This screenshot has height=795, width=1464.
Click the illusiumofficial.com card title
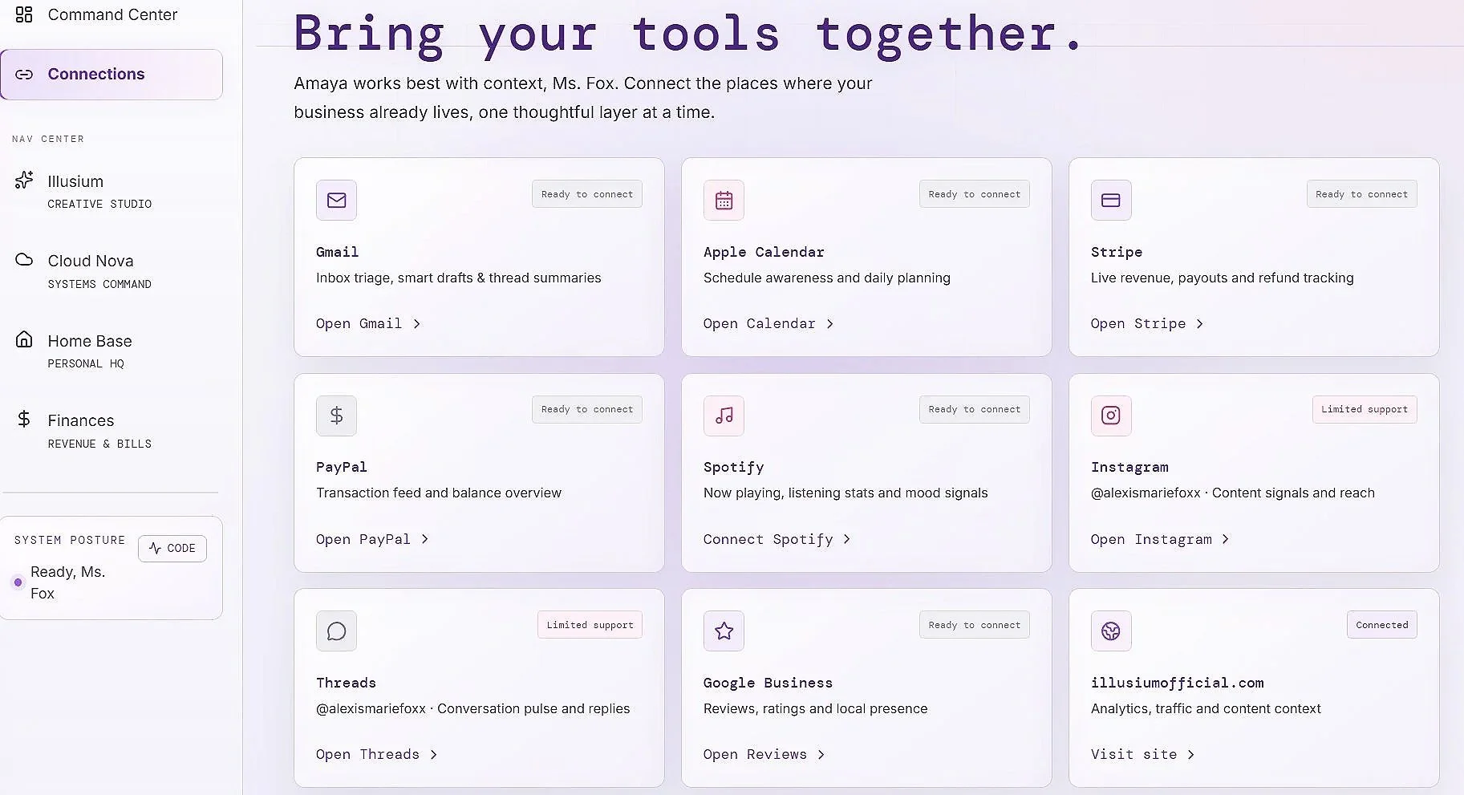pos(1178,683)
